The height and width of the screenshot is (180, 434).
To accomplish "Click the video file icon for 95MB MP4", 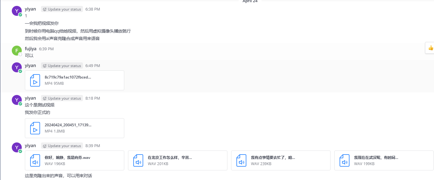I will pos(35,80).
